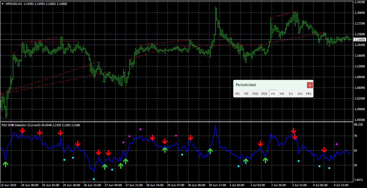
Task: Click the 28 Jun 14:00 time label
Action: (155, 185)
